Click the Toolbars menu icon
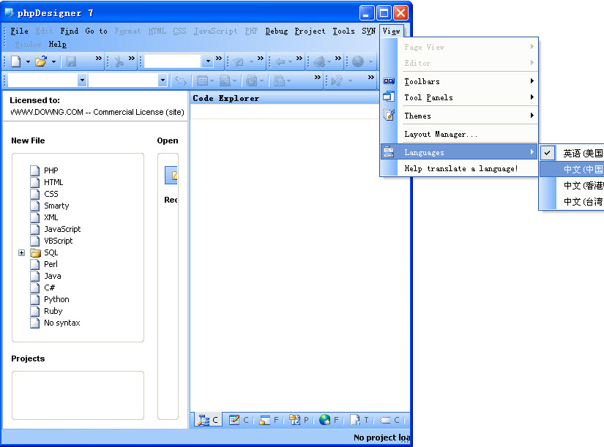Viewport: 604px width, 447px height. (x=389, y=81)
